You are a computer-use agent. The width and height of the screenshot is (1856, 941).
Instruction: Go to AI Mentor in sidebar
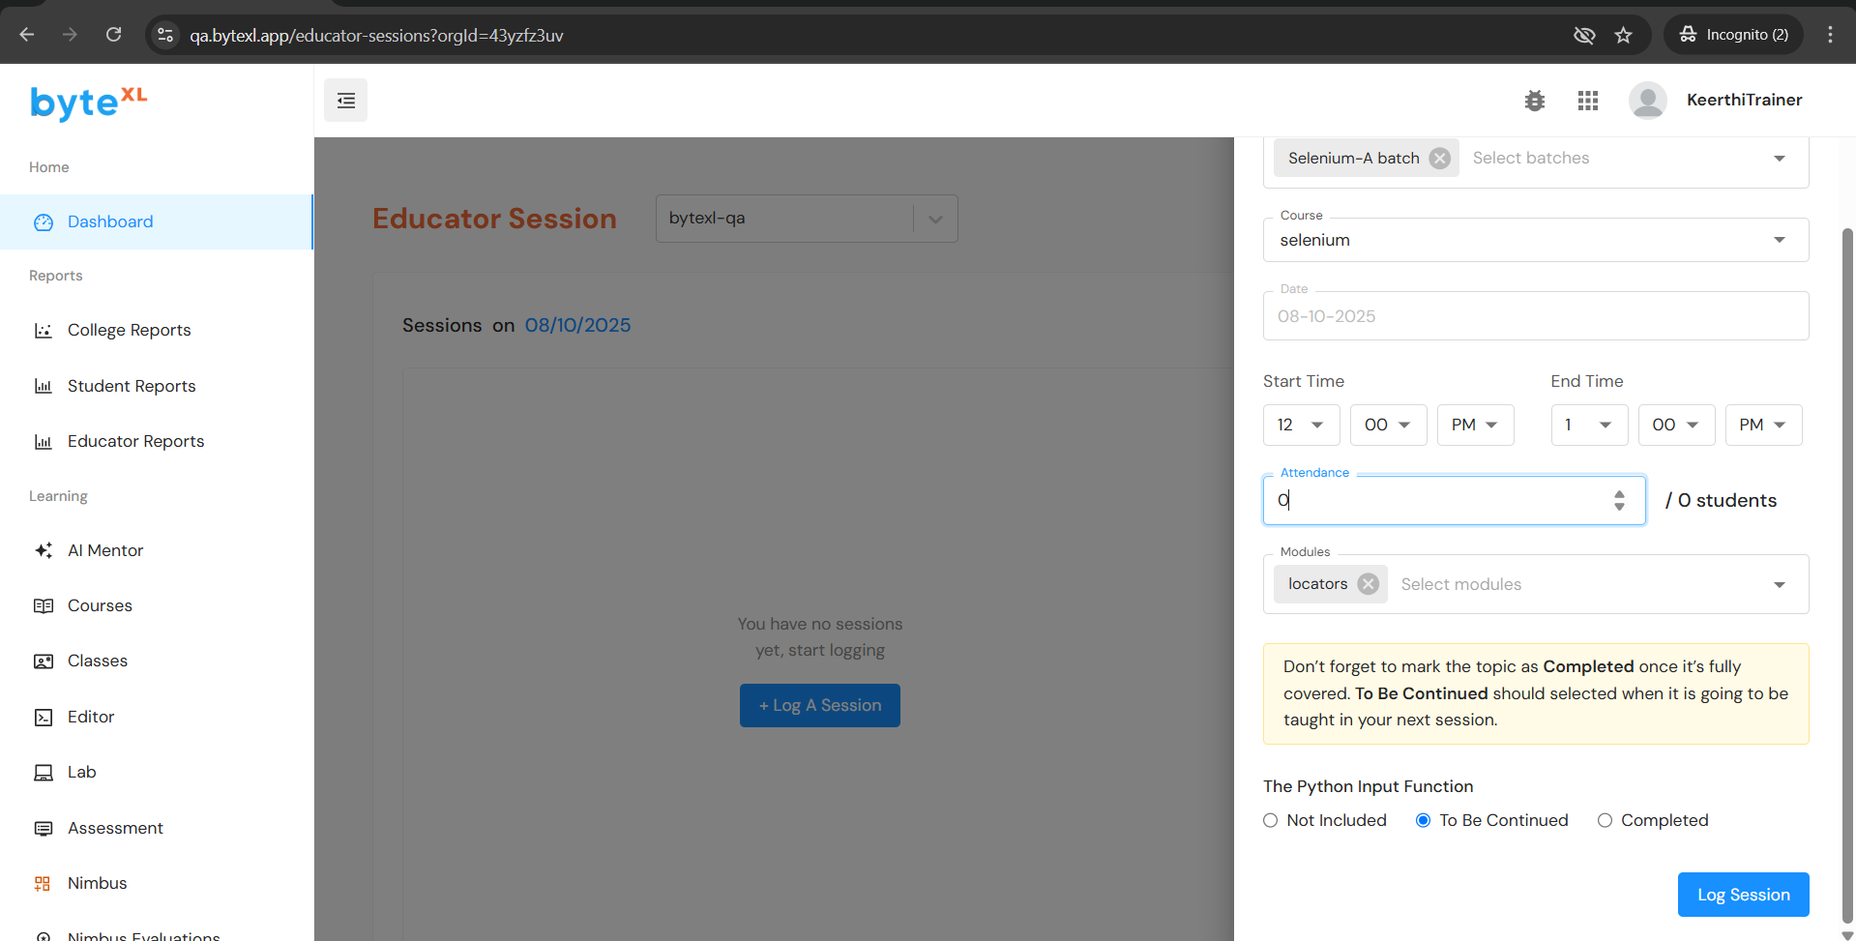[105, 550]
